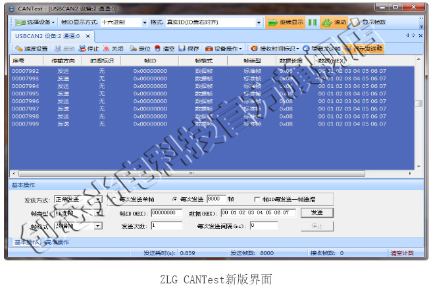Click the 帧ID(HEX) 00000000 input field
Viewport: 433px width, 286px height.
(166, 212)
